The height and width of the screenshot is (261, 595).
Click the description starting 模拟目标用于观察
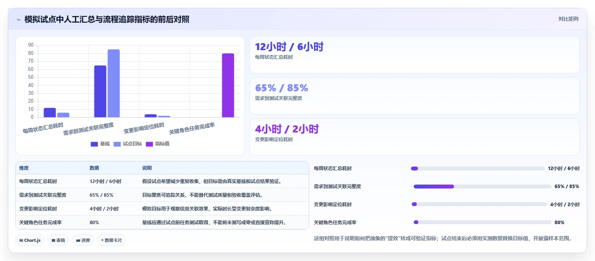207,208
